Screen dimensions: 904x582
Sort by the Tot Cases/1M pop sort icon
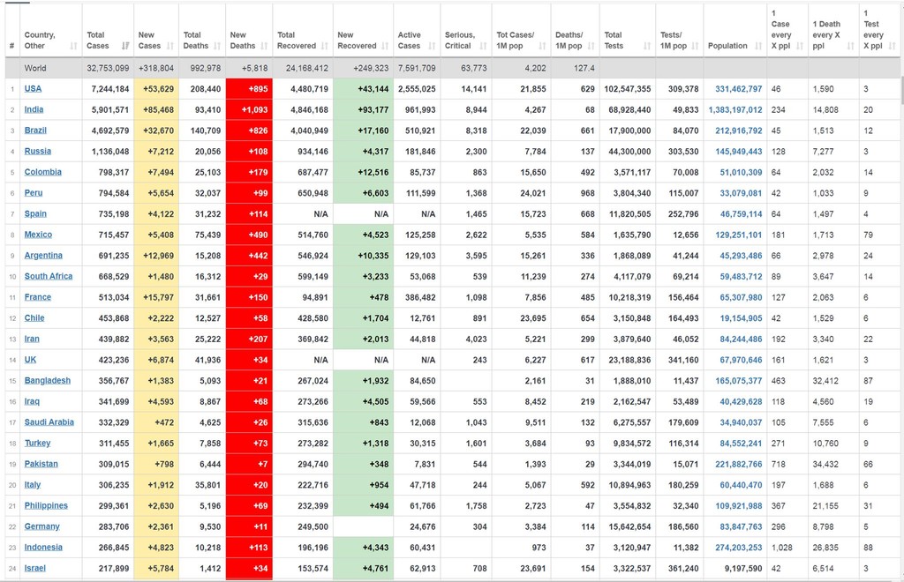(x=543, y=46)
